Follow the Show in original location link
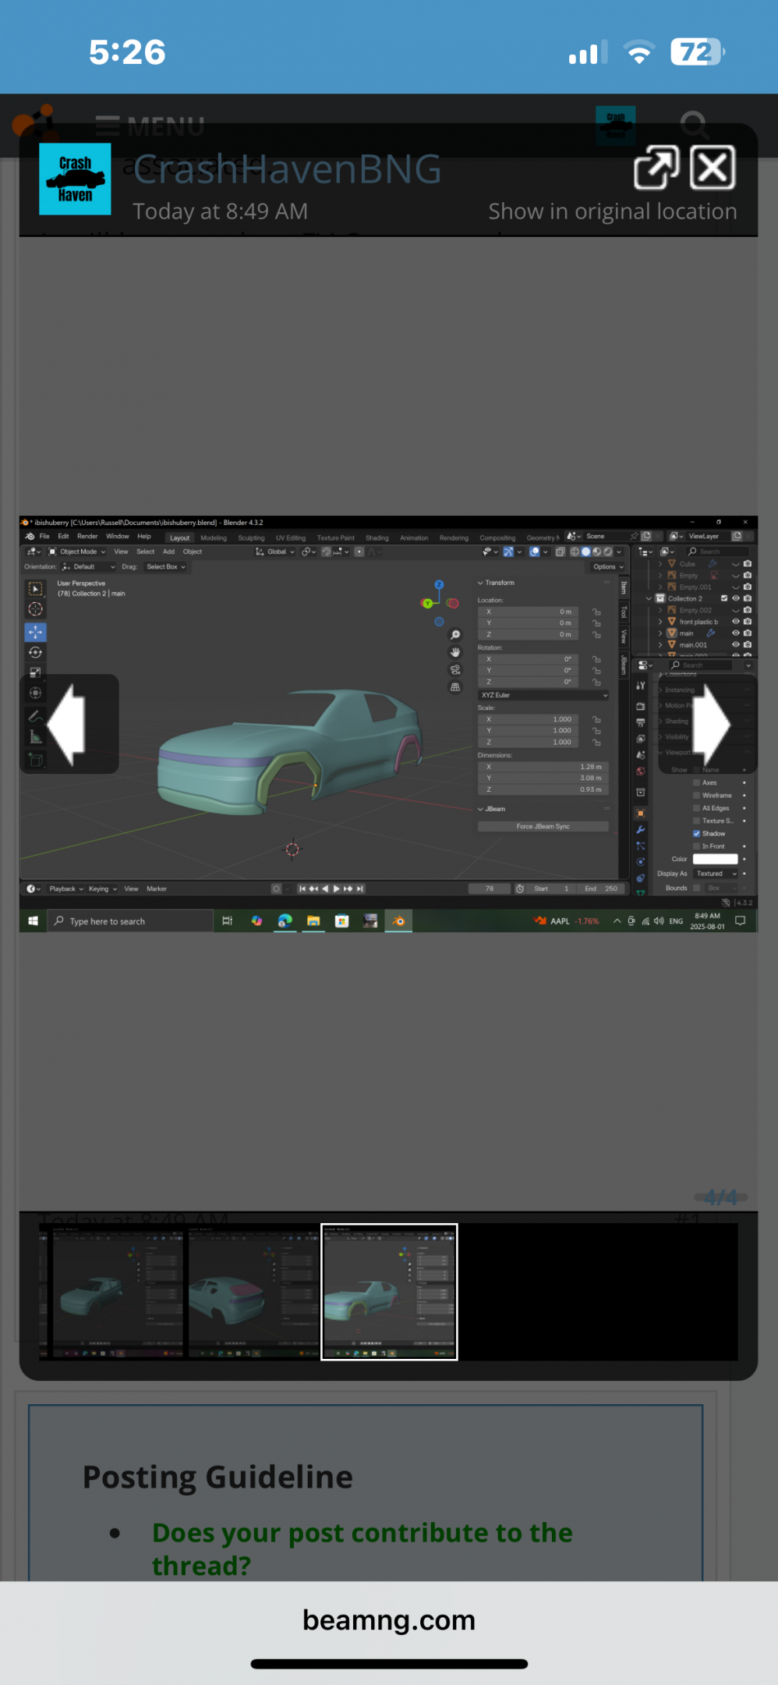Viewport: 778px width, 1685px height. [x=612, y=211]
